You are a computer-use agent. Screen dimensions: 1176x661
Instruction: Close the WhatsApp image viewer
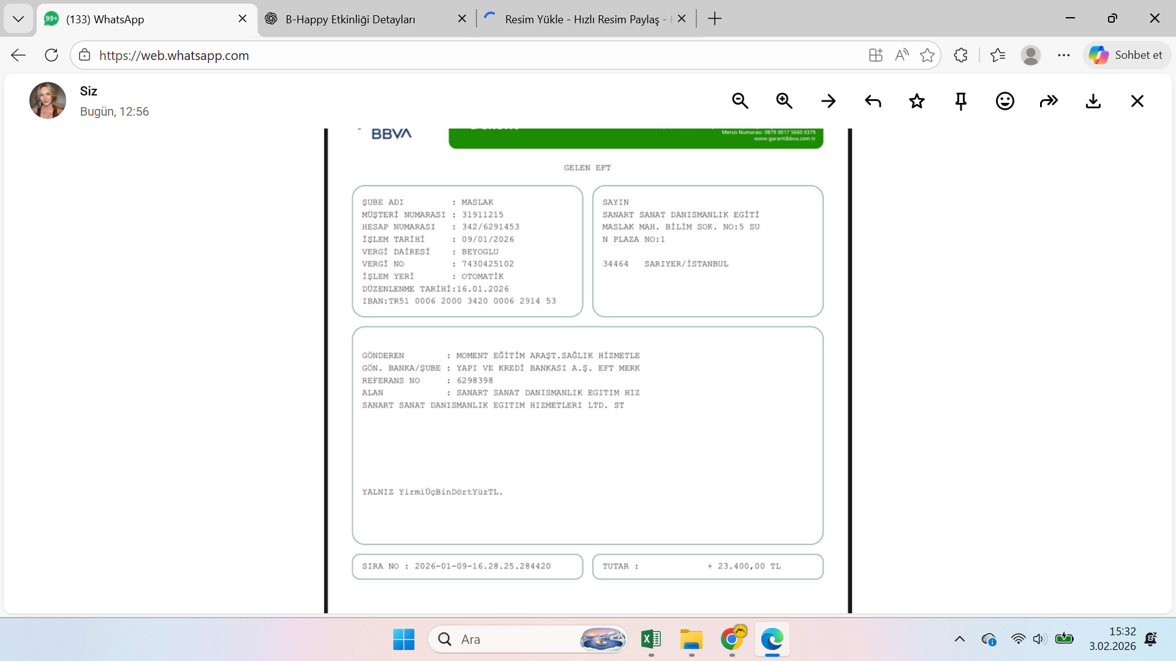1137,101
